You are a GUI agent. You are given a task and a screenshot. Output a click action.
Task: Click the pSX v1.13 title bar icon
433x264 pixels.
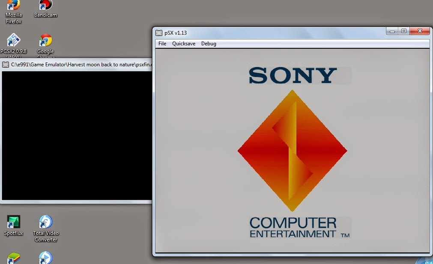click(159, 33)
